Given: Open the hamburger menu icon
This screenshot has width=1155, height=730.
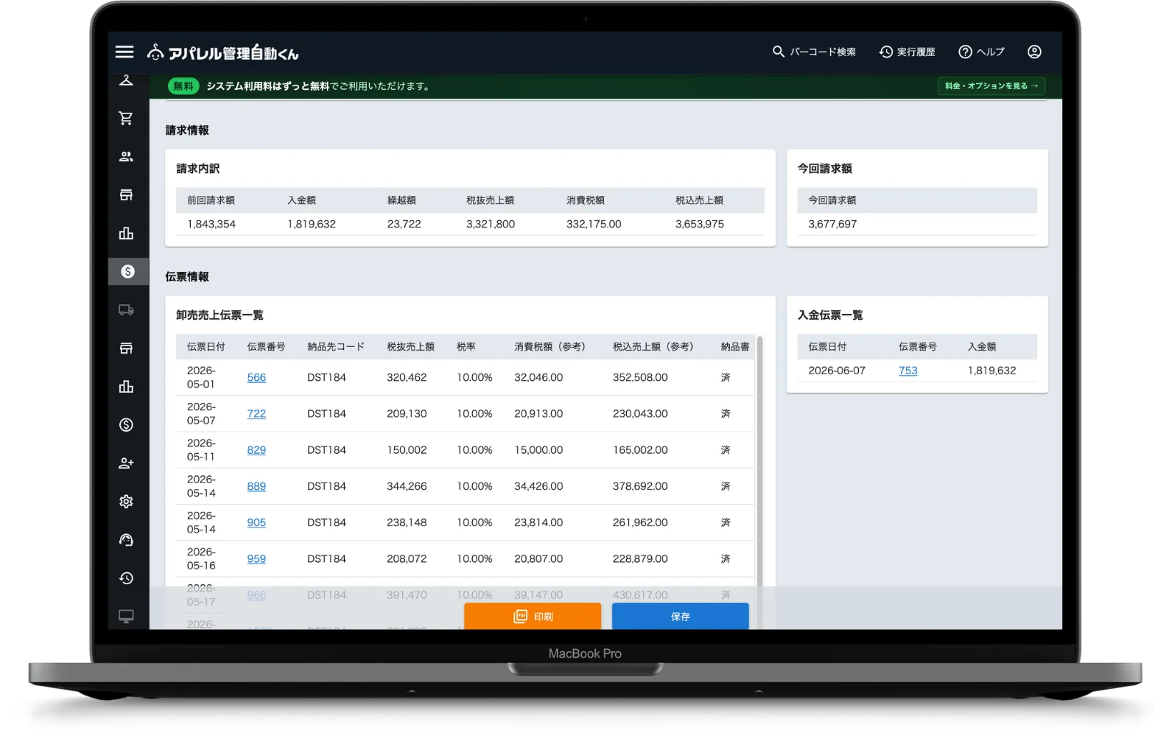Looking at the screenshot, I should [x=124, y=52].
